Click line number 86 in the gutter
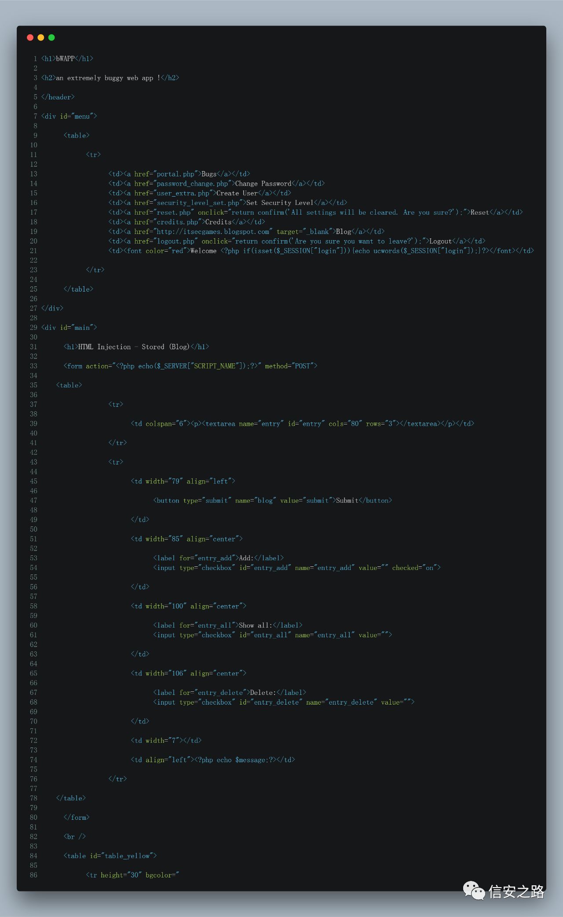Image resolution: width=563 pixels, height=917 pixels. coord(34,875)
